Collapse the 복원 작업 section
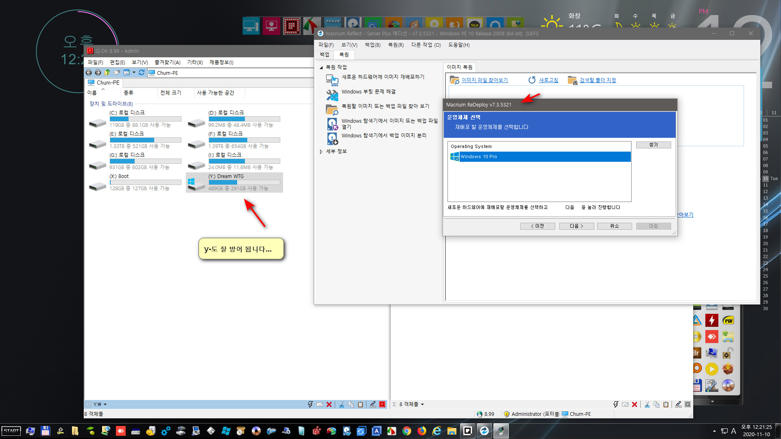Screen dimensions: 781x439 (321, 67)
